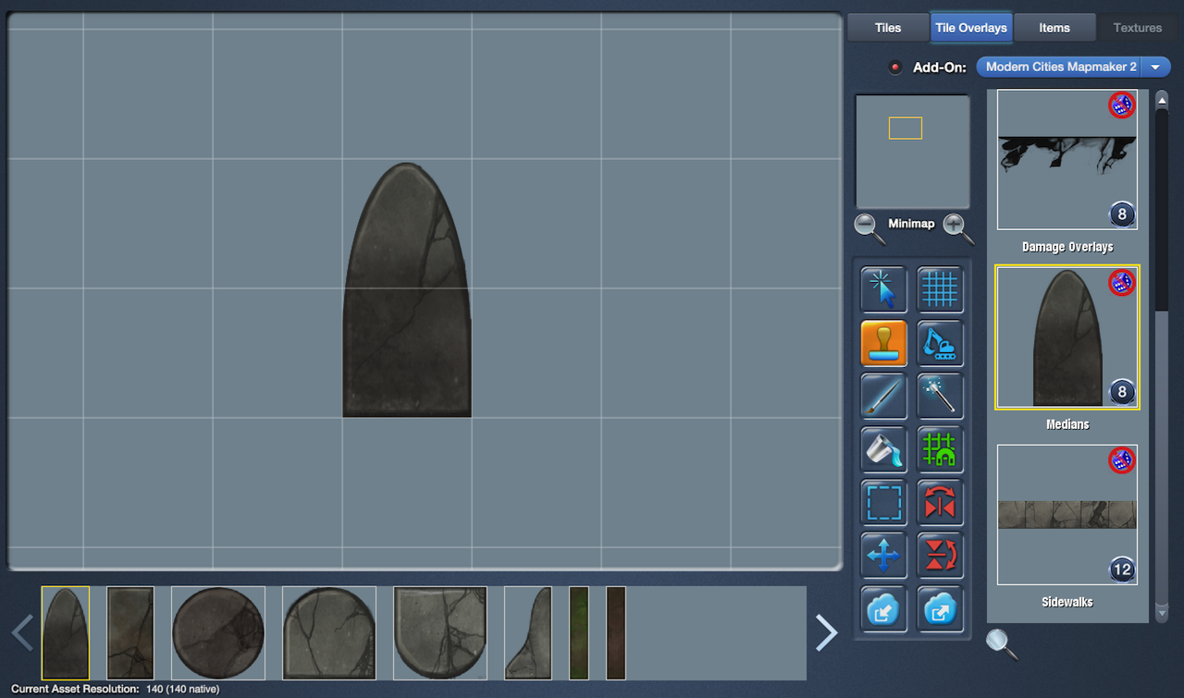This screenshot has height=698, width=1184.
Task: Click the cloud import icon
Action: [x=883, y=609]
